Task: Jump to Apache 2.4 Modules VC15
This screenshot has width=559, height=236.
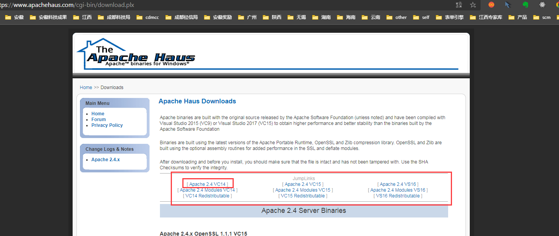Action: (303, 190)
